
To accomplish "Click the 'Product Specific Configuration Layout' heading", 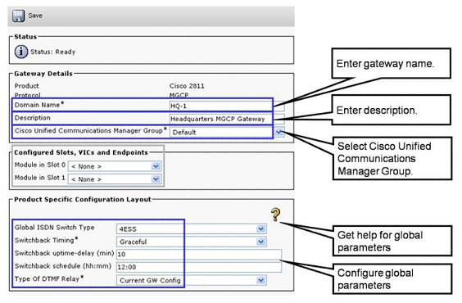I will click(83, 199).
